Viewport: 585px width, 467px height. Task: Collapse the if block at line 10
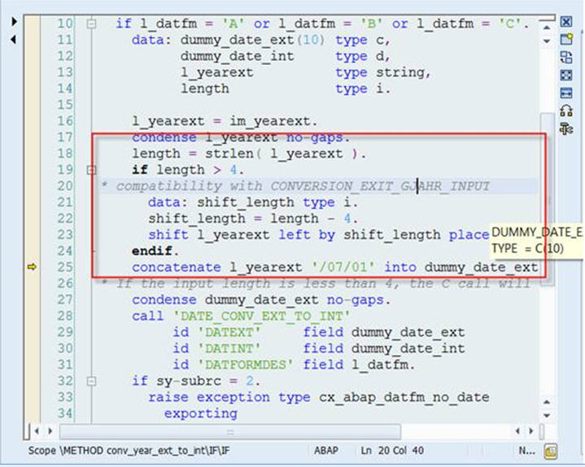point(91,24)
